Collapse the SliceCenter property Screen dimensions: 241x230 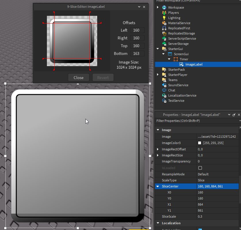pyautogui.click(x=158, y=186)
